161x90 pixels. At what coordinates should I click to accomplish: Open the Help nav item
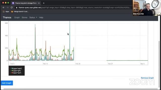click(41, 17)
